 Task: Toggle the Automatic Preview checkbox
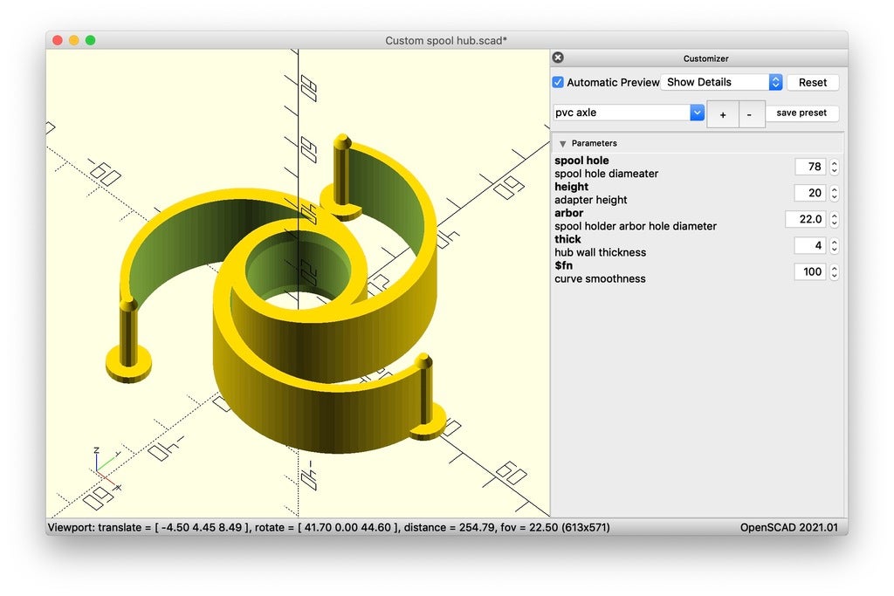tap(559, 82)
